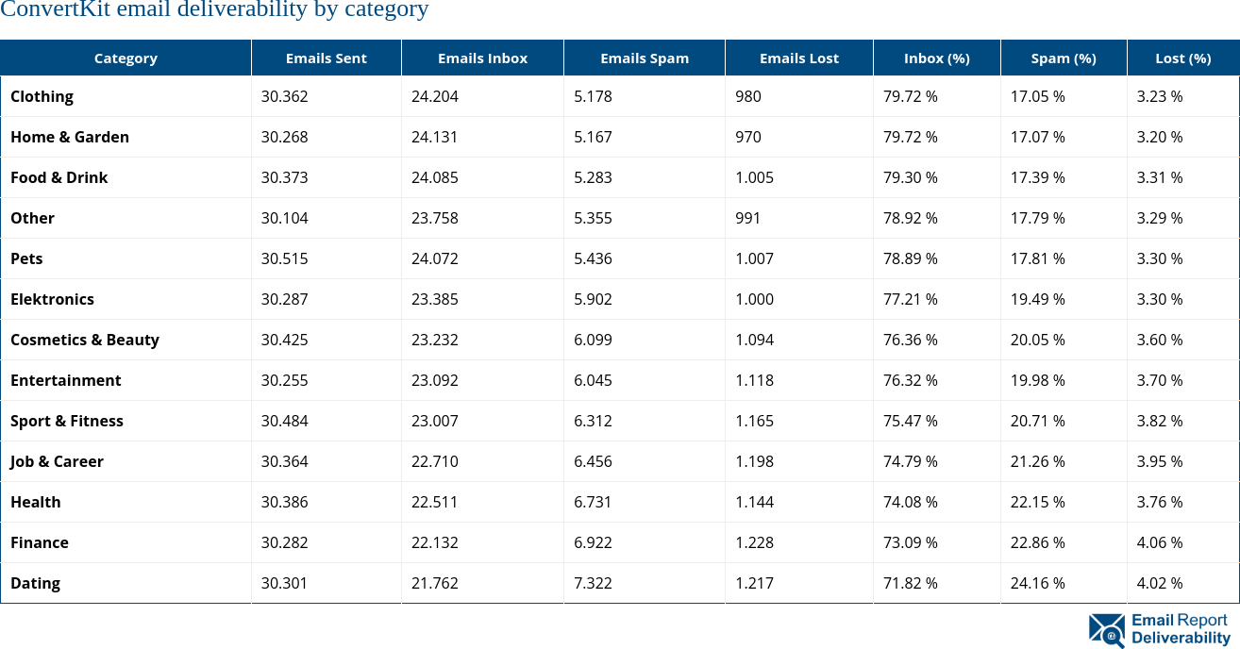Click the Emails Lost column header
The height and width of the screenshot is (649, 1240).
(798, 58)
